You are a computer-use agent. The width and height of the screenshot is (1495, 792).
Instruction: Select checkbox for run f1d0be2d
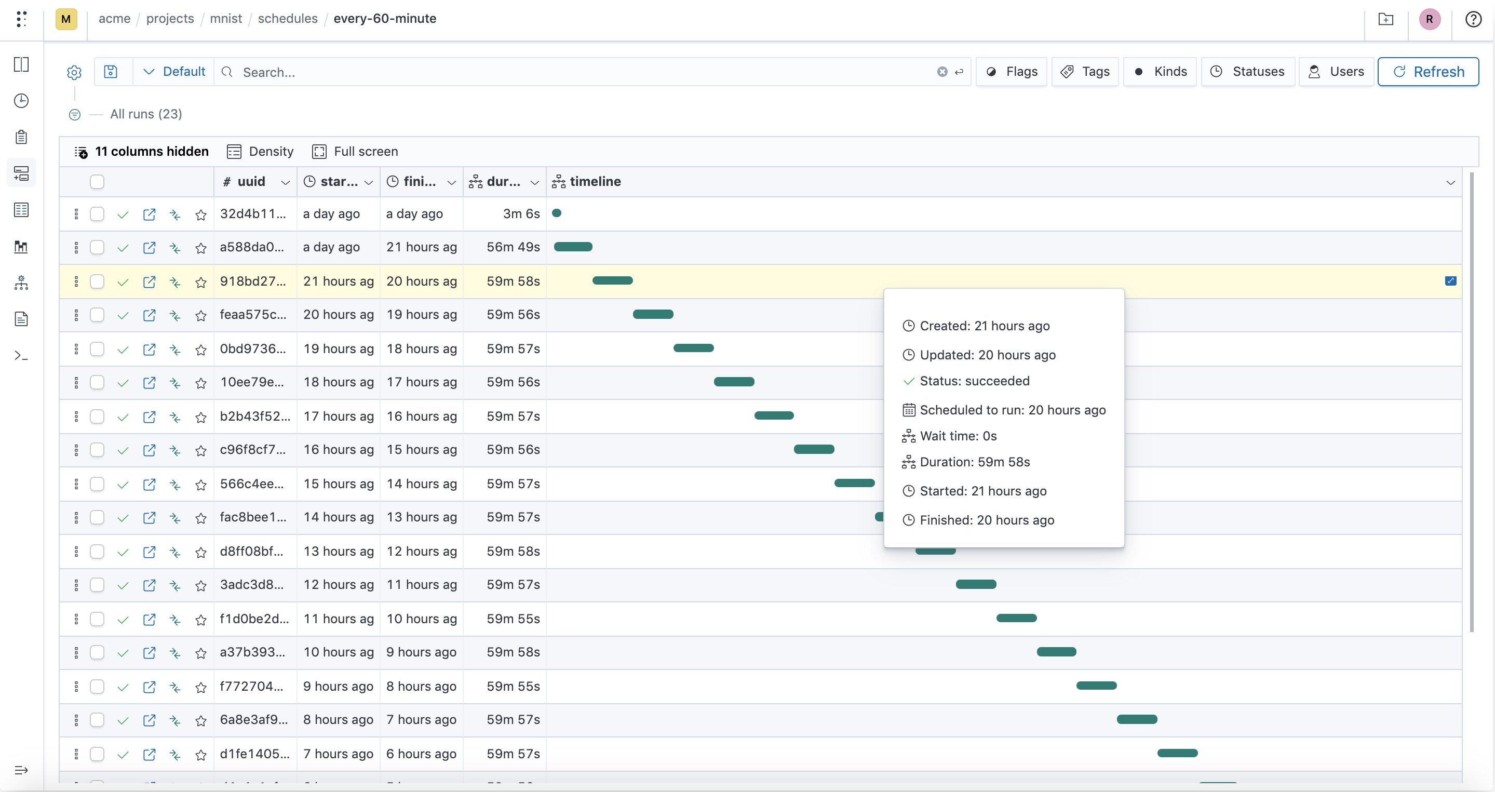(97, 619)
